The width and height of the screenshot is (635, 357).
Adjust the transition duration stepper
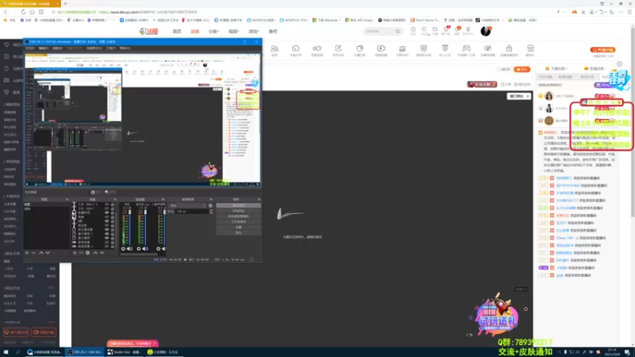[211, 211]
